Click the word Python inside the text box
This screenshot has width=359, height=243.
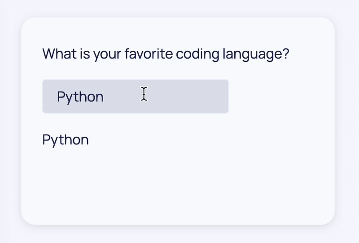coord(80,97)
